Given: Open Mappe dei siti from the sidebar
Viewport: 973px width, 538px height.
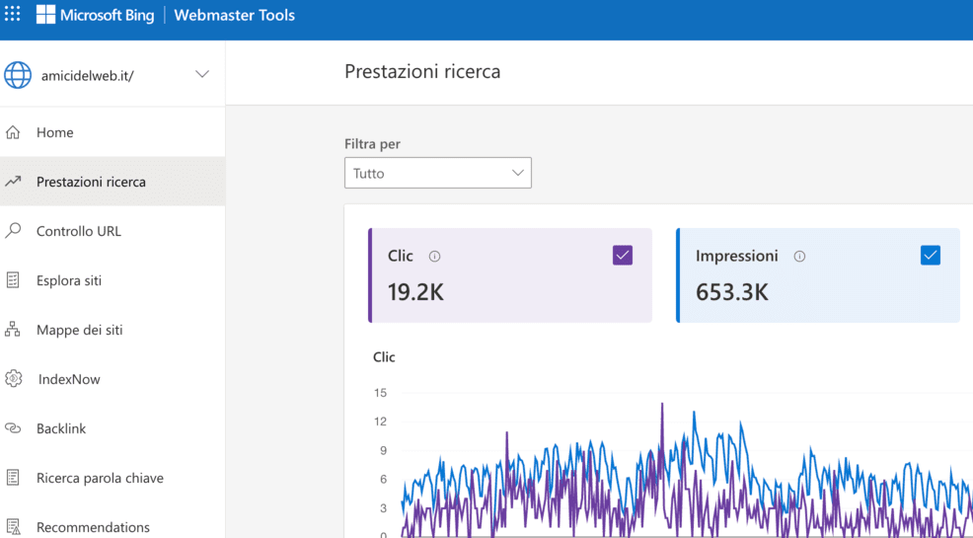Looking at the screenshot, I should coord(112,330).
